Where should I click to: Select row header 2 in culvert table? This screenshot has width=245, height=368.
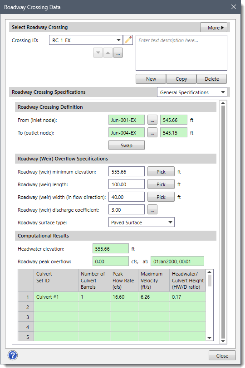click(x=26, y=307)
